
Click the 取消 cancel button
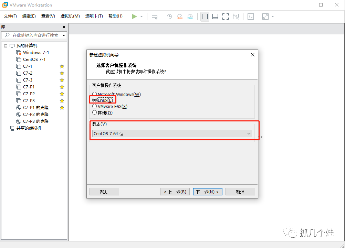point(240,192)
